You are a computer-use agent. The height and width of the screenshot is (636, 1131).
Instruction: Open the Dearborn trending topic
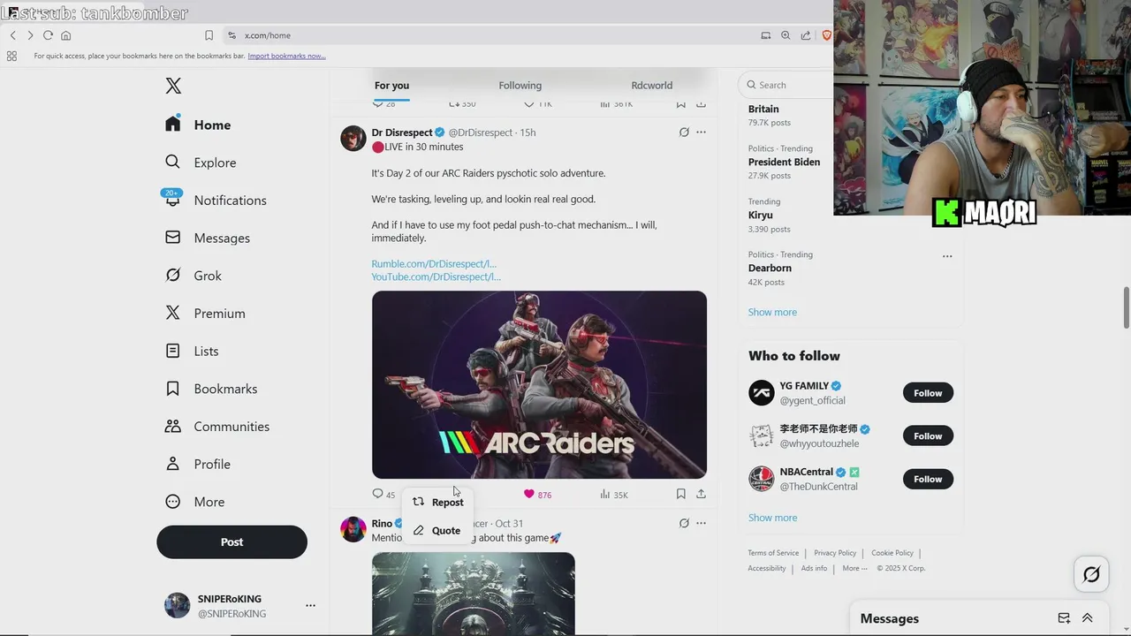pyautogui.click(x=770, y=268)
